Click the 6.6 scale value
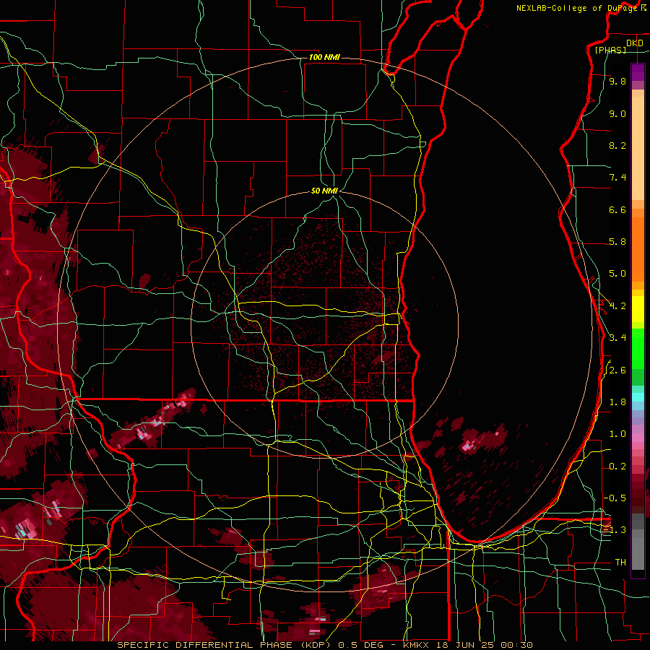650x650 pixels. click(617, 209)
